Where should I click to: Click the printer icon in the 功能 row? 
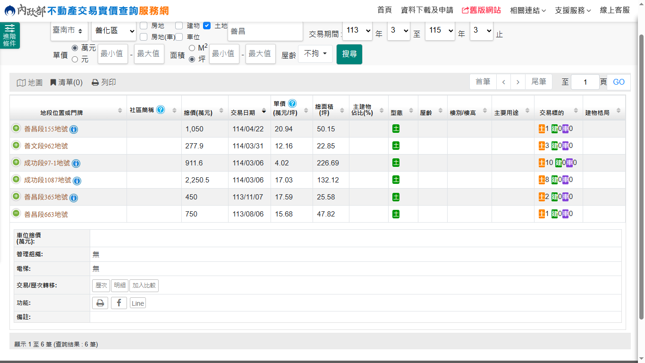pos(100,303)
